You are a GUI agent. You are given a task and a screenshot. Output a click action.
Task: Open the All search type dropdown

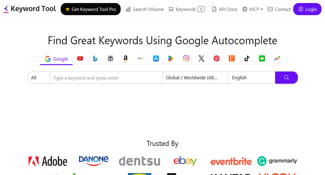[x=39, y=78]
